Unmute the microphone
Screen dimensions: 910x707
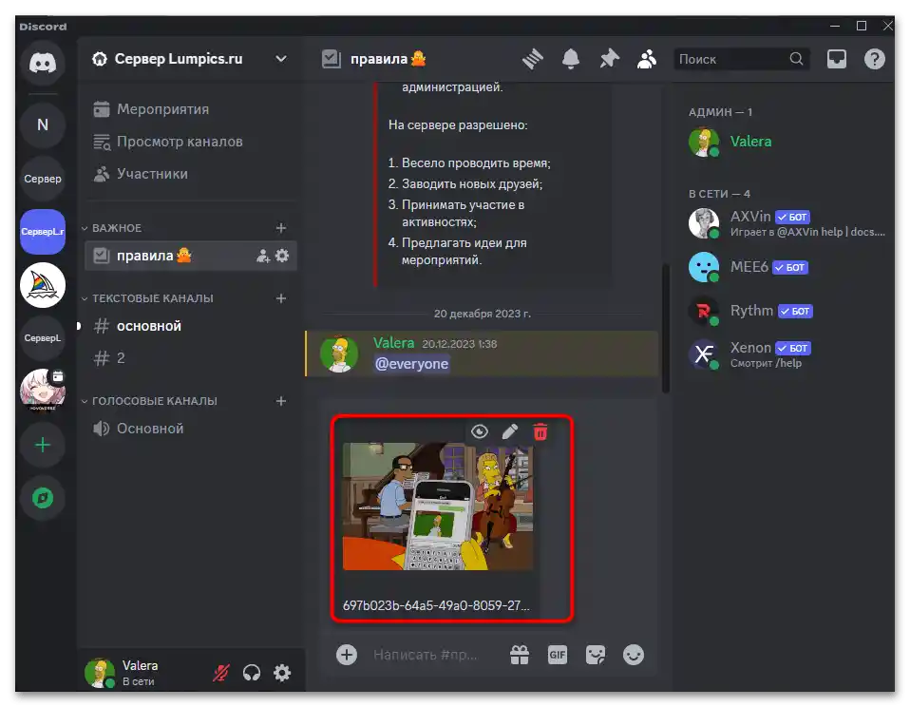(221, 673)
